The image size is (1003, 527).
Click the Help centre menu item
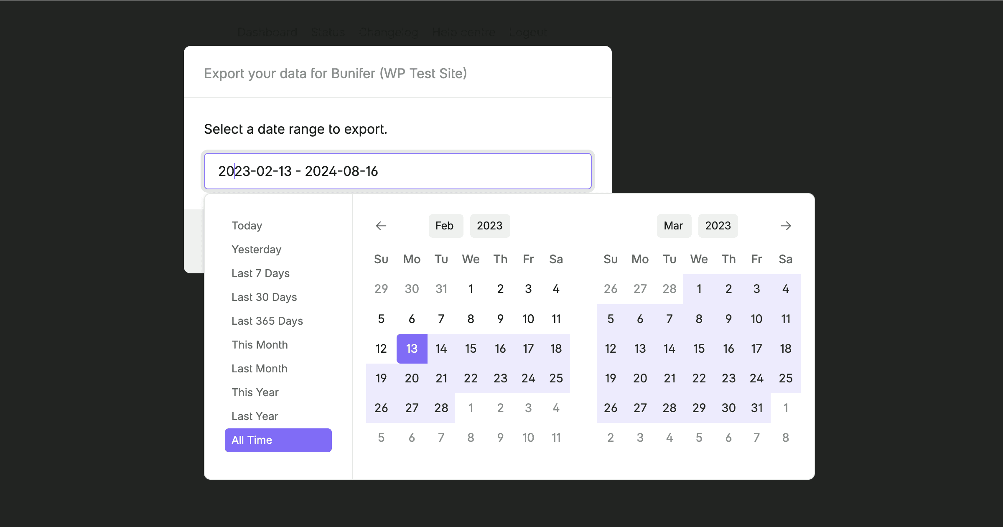pyautogui.click(x=463, y=32)
